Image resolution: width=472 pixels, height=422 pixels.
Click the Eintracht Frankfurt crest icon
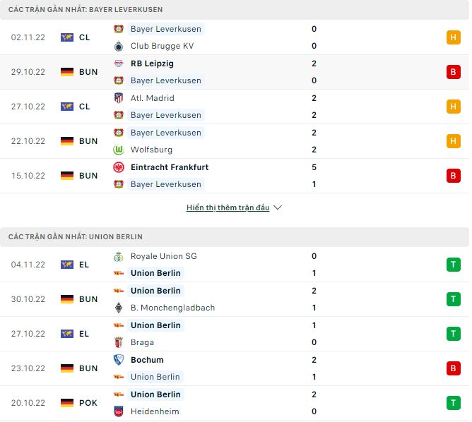tap(119, 167)
